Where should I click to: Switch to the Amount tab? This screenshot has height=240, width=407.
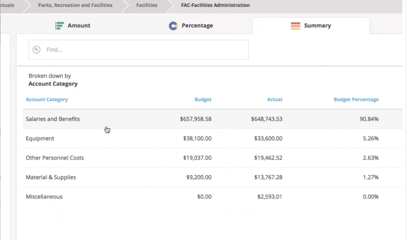point(79,26)
